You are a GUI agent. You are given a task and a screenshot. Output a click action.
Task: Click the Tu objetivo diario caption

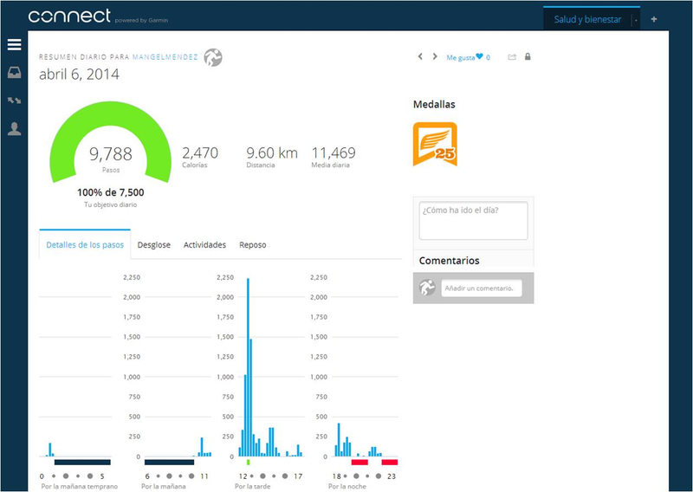coord(111,204)
